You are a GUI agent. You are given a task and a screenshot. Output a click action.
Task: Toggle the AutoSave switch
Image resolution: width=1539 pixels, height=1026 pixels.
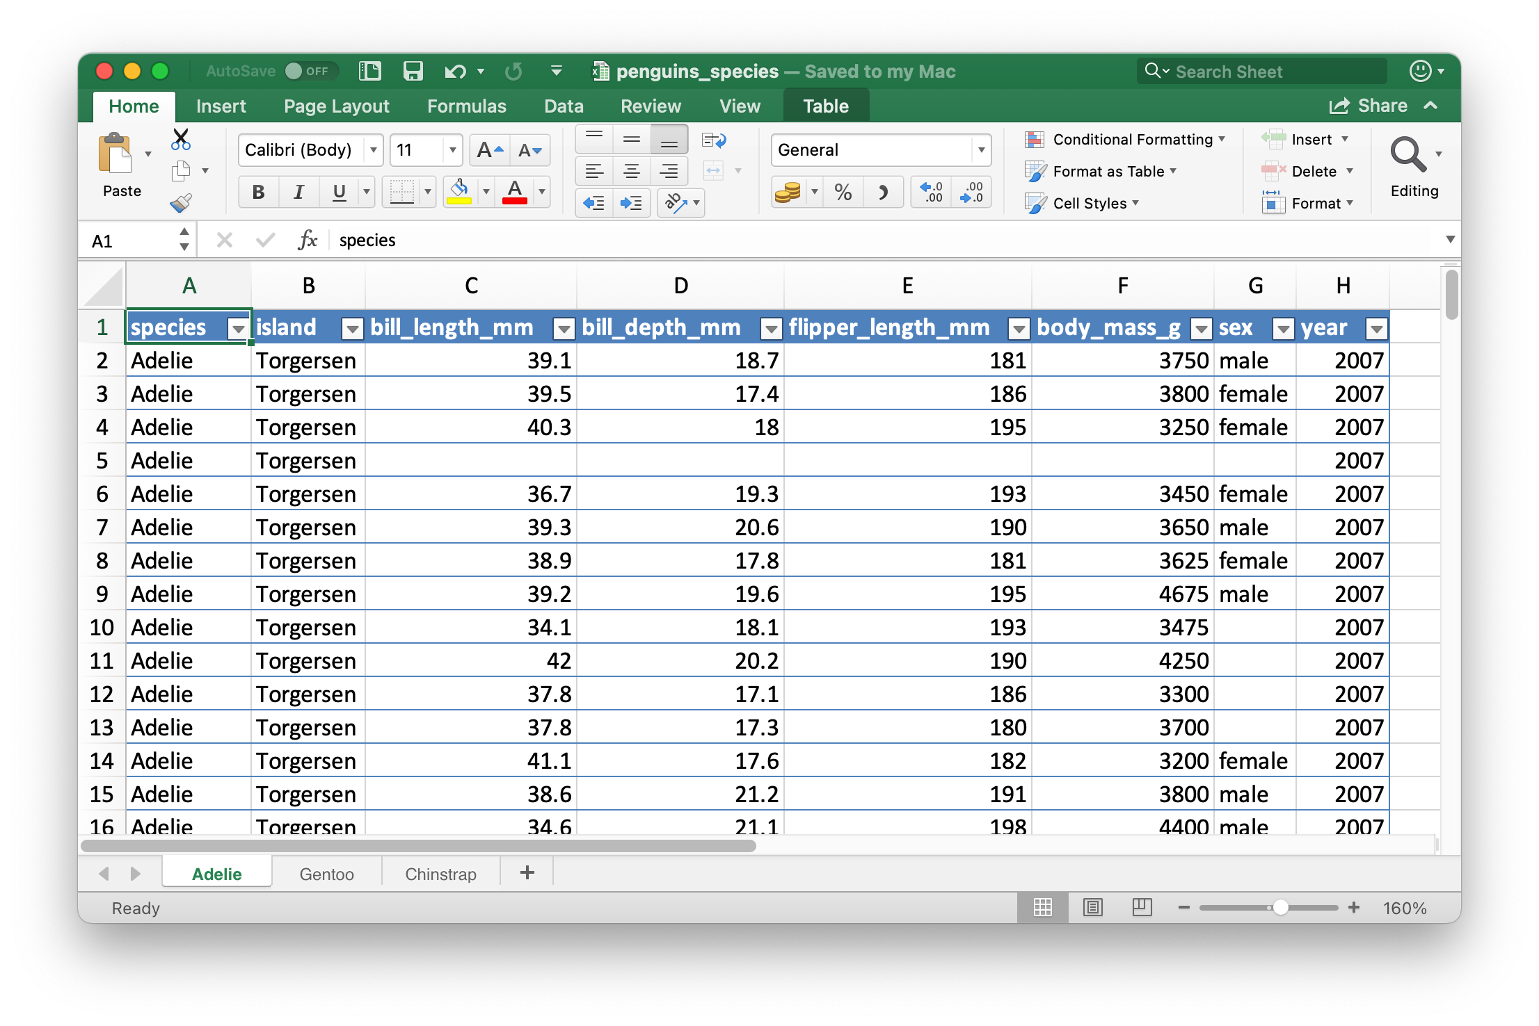point(310,71)
